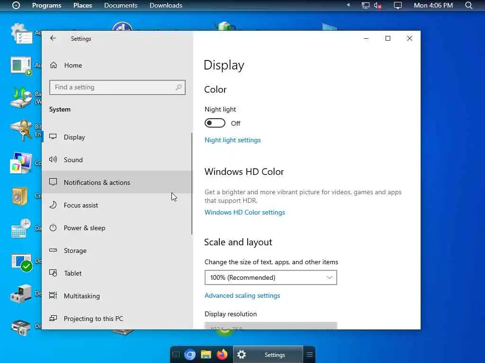
Task: Select Display in the Settings sidebar
Action: tap(117, 137)
